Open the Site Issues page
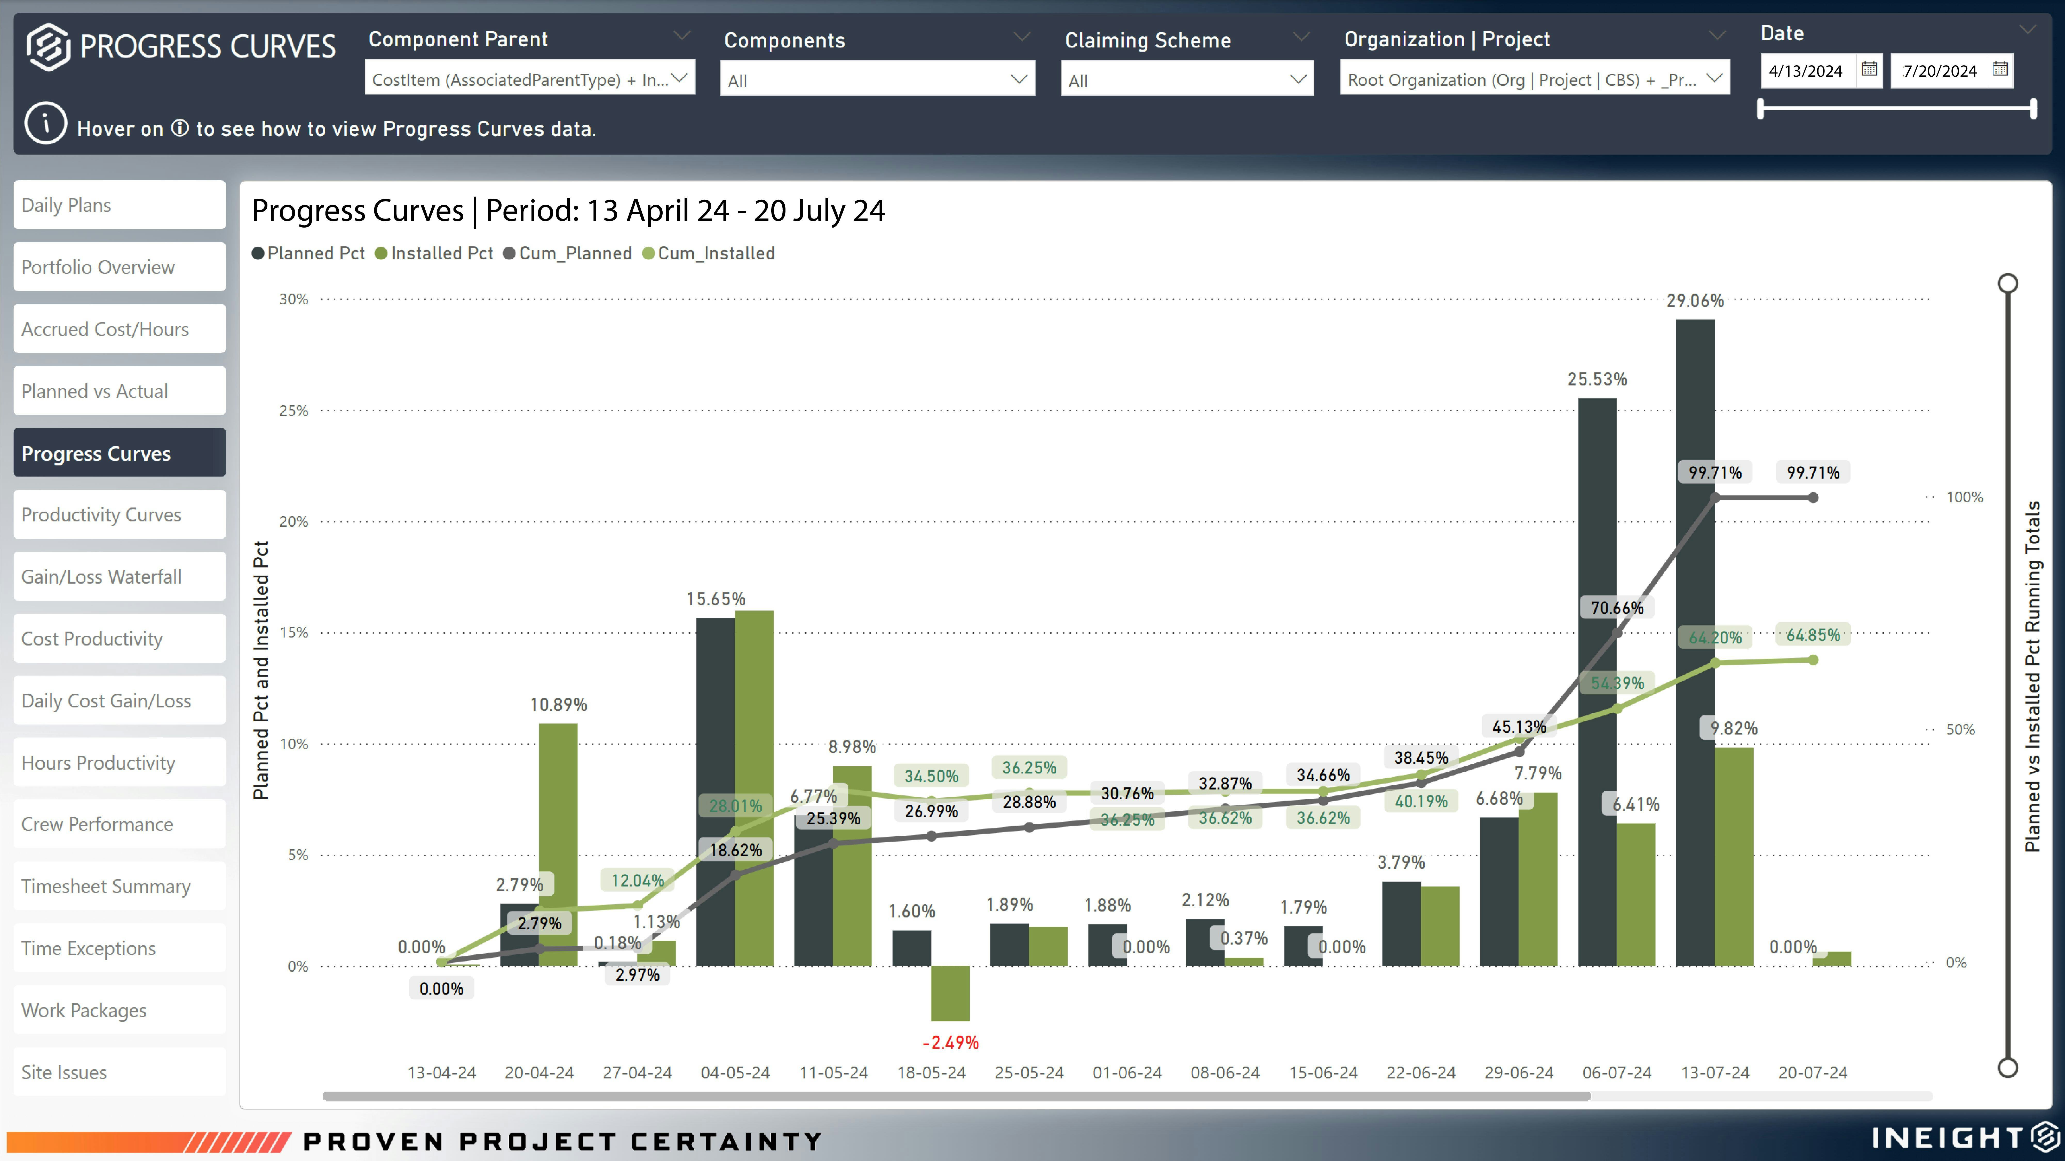Screen dimensions: 2065x1161 [120, 1072]
